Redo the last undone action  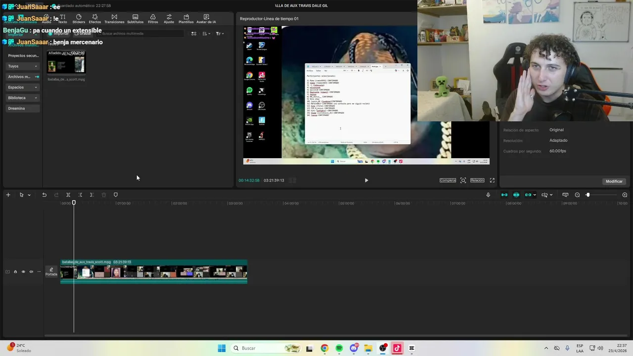56,195
